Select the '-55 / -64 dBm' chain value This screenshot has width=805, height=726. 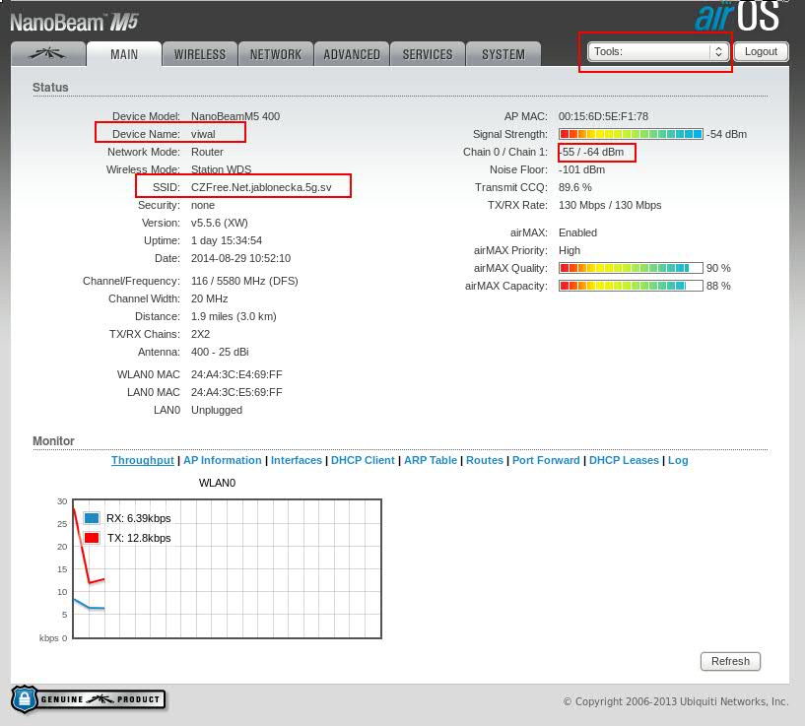coord(591,152)
